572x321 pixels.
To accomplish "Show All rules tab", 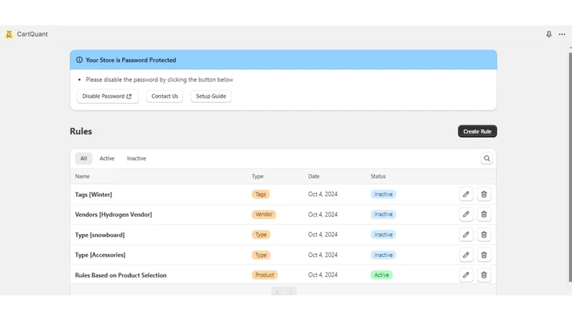I will click(84, 158).
